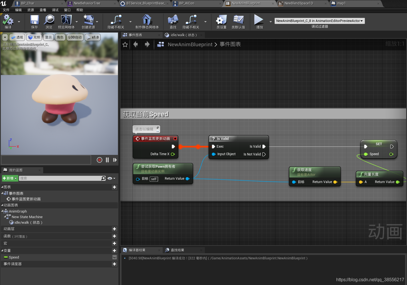407x285 pixels.
Task: Open the Play options dropdown arrow
Action: coord(270,22)
